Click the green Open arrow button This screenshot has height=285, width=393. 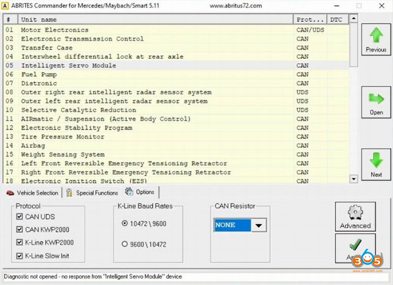pyautogui.click(x=376, y=103)
